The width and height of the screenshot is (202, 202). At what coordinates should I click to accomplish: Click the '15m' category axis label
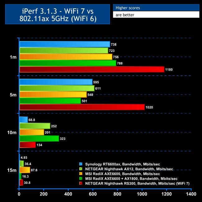pyautogui.click(x=12, y=170)
